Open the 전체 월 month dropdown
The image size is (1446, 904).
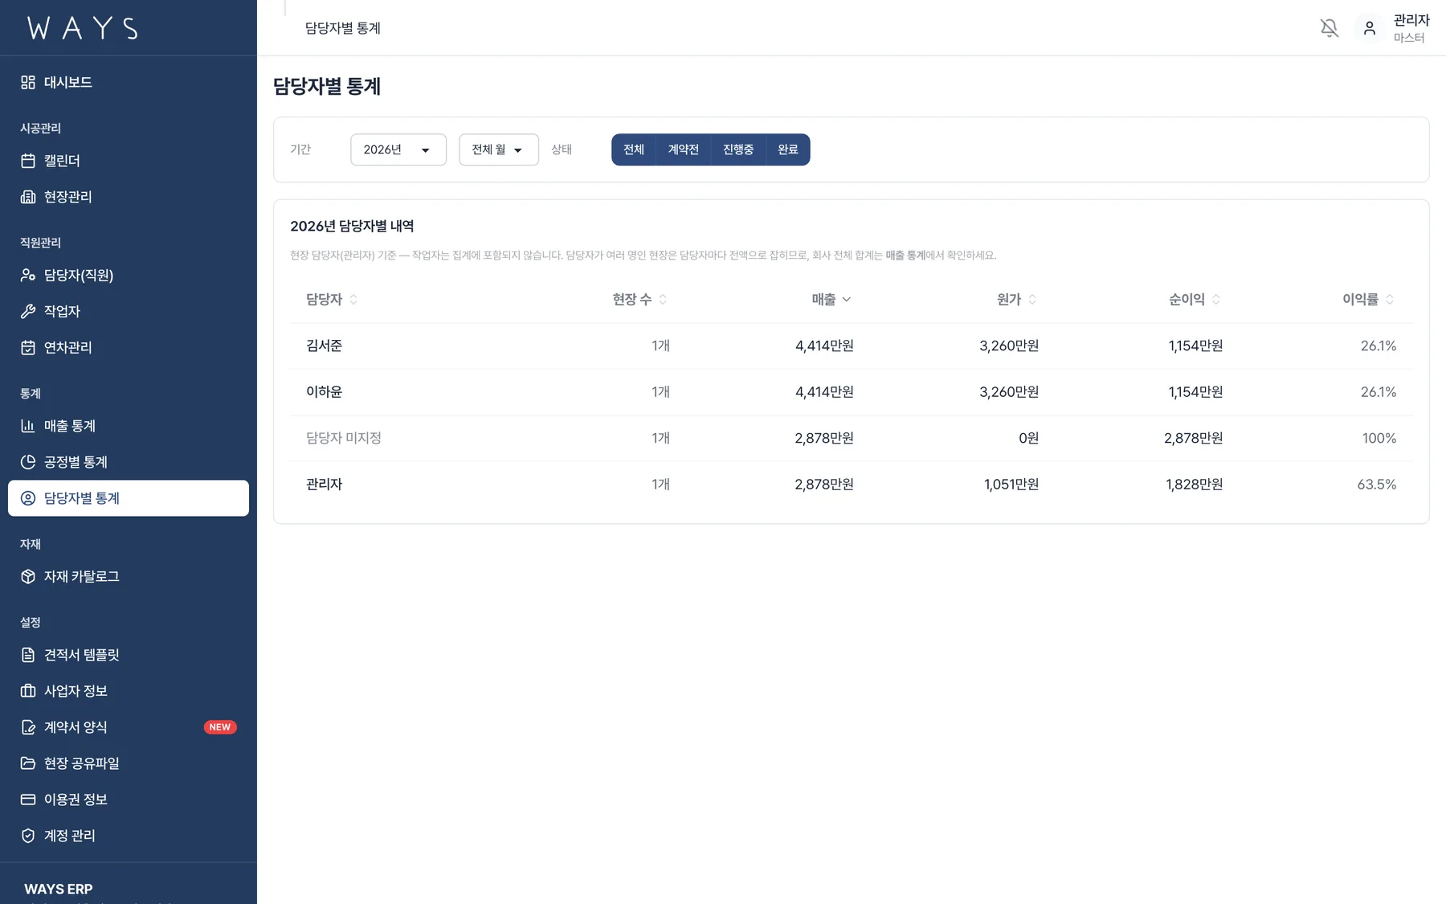pyautogui.click(x=499, y=149)
